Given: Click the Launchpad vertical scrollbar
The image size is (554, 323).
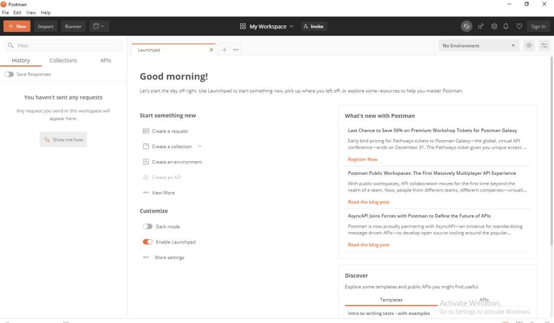Looking at the screenshot, I should pyautogui.click(x=551, y=151).
